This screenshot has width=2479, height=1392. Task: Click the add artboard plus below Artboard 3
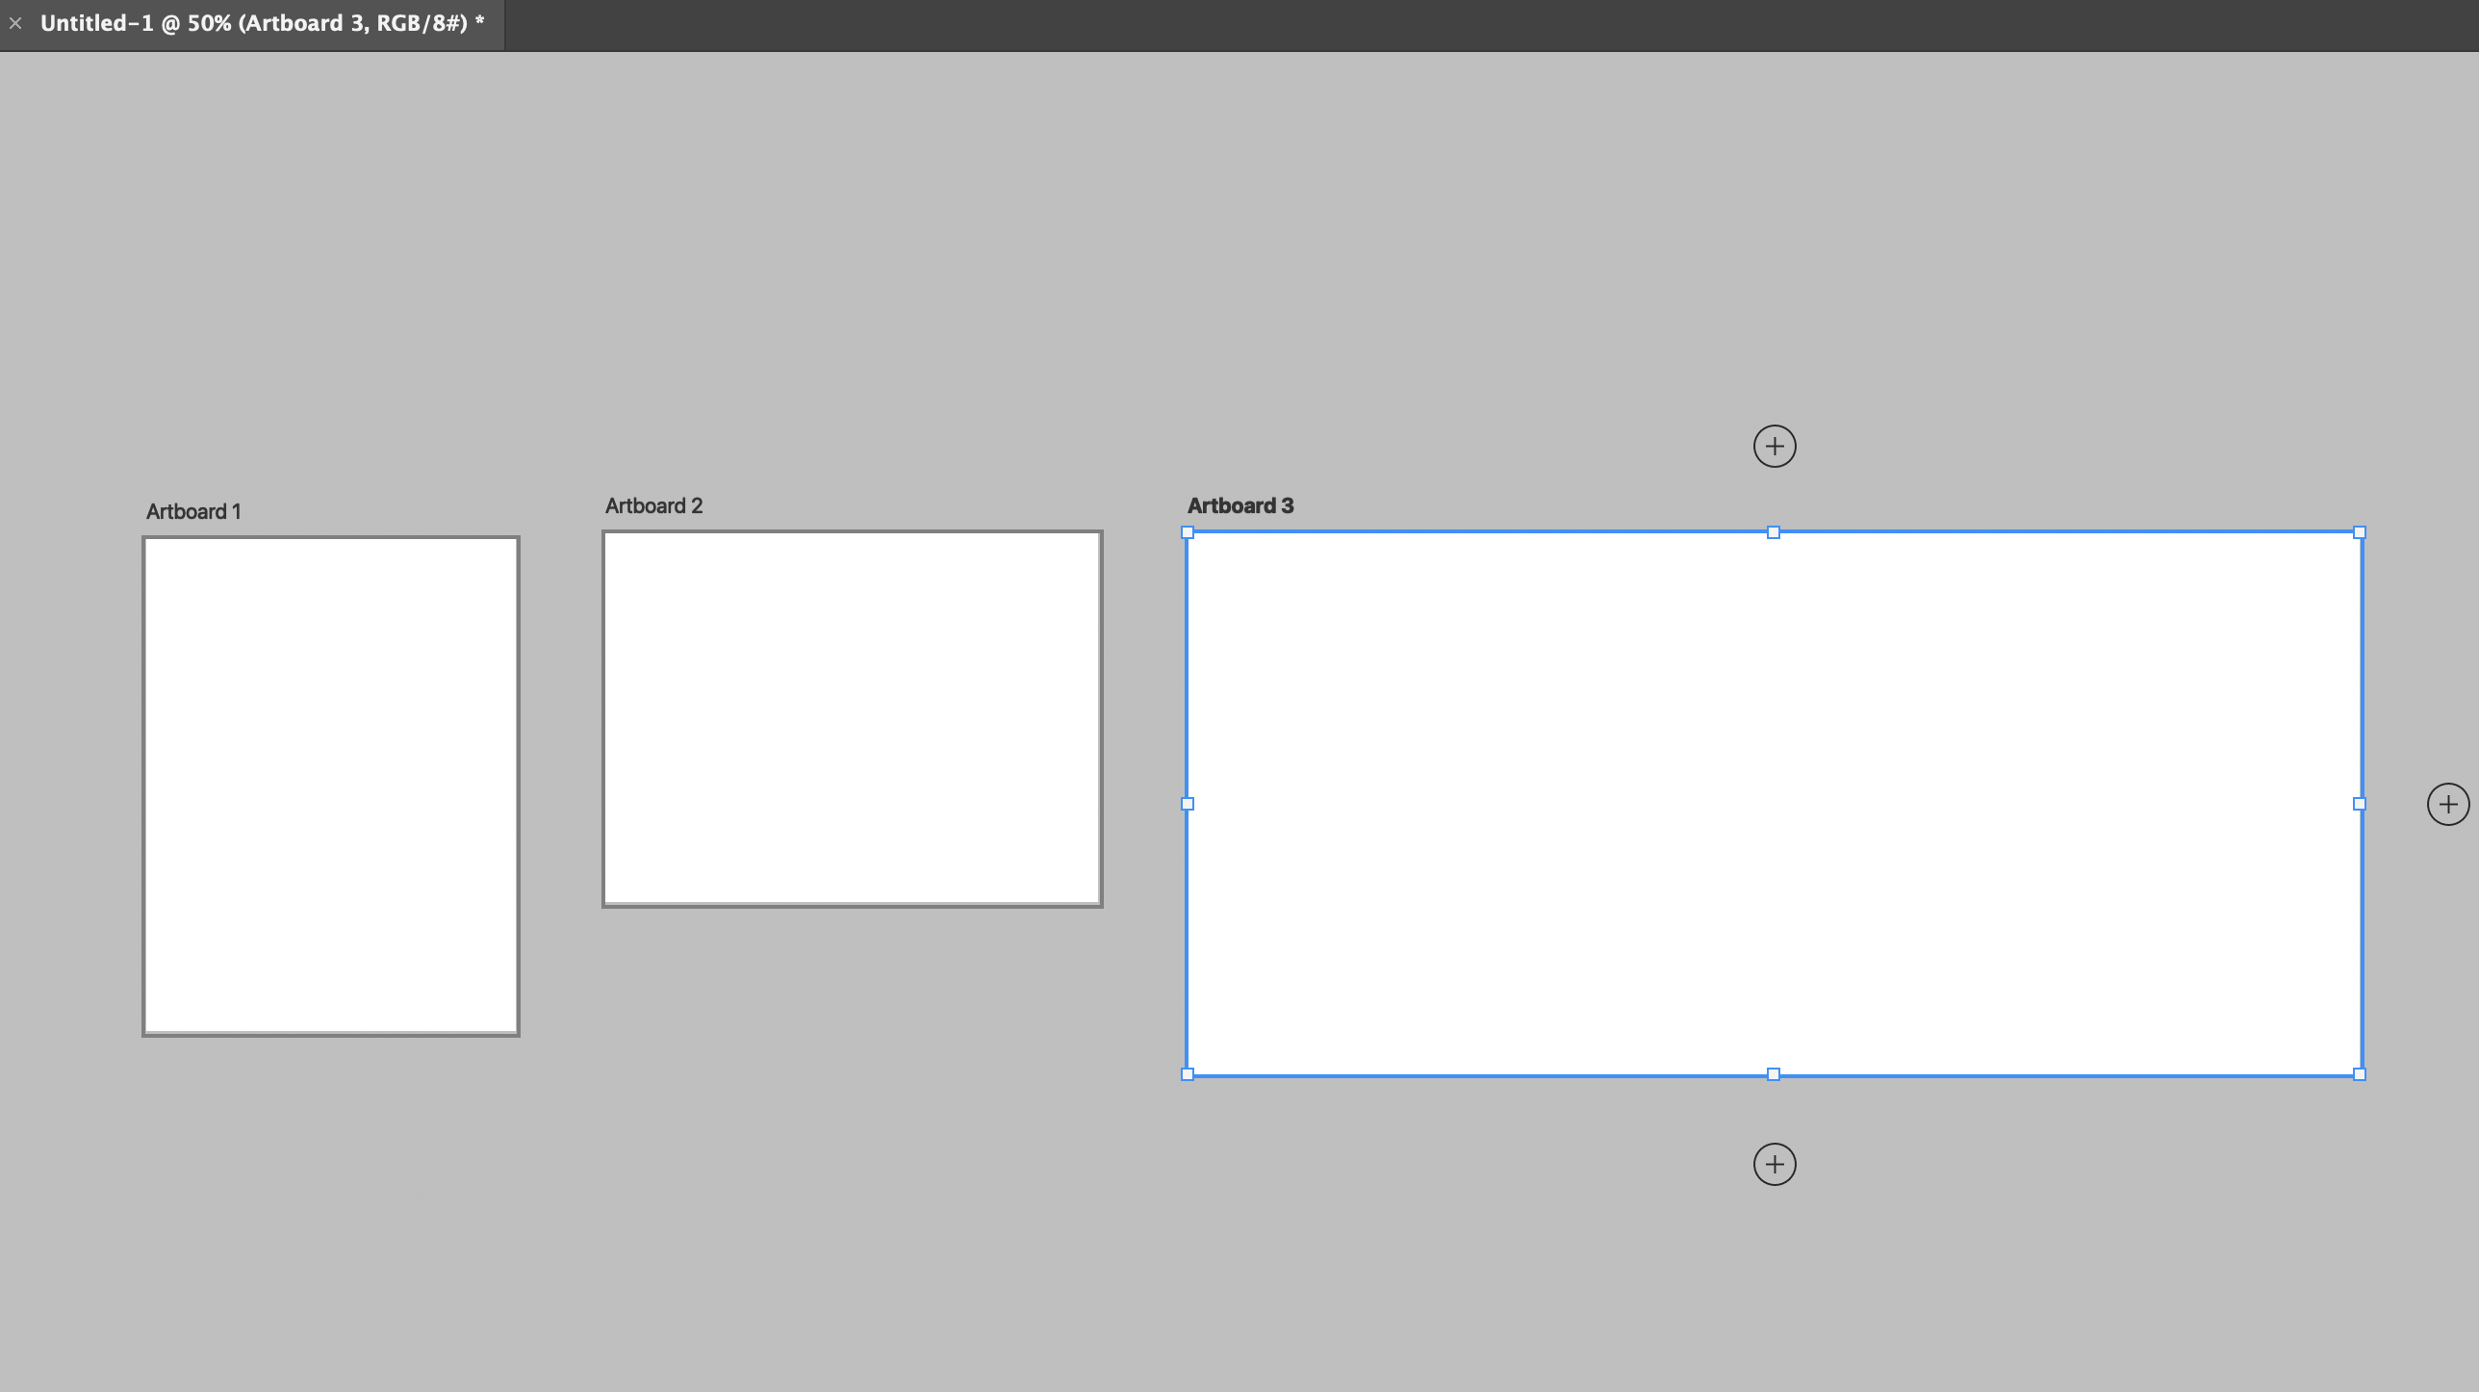coord(1774,1165)
